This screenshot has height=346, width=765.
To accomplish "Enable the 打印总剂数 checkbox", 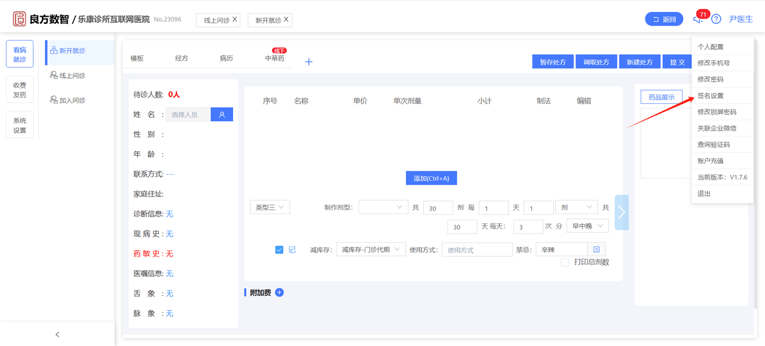I will (565, 262).
